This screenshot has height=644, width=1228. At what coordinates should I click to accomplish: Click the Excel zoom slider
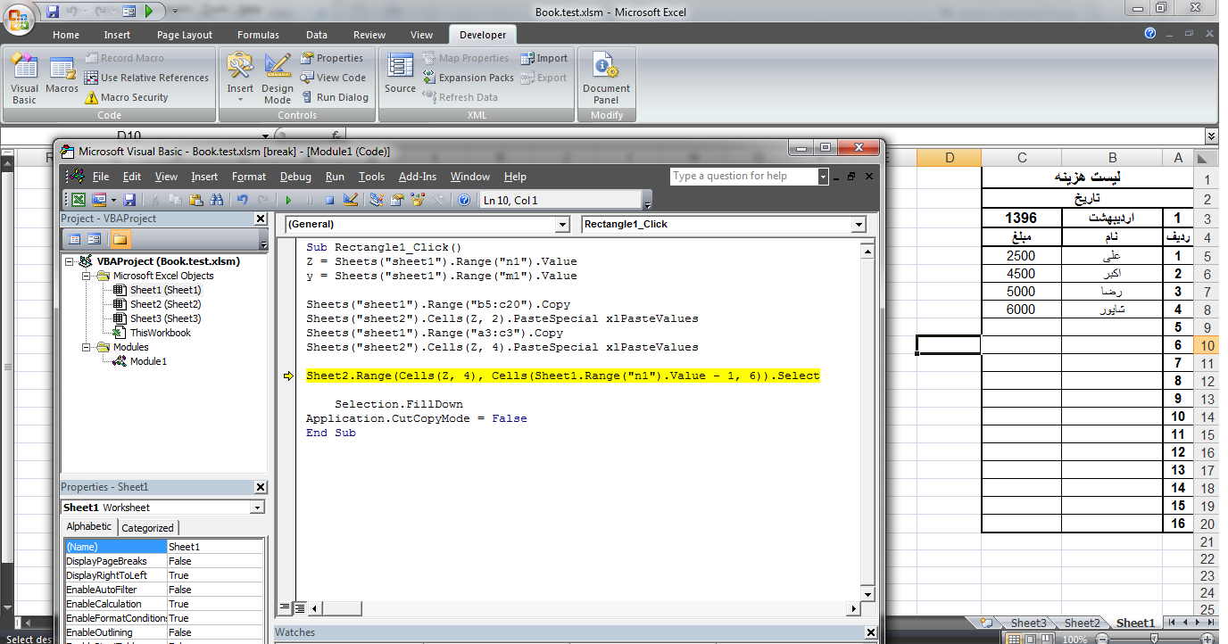click(x=1155, y=639)
